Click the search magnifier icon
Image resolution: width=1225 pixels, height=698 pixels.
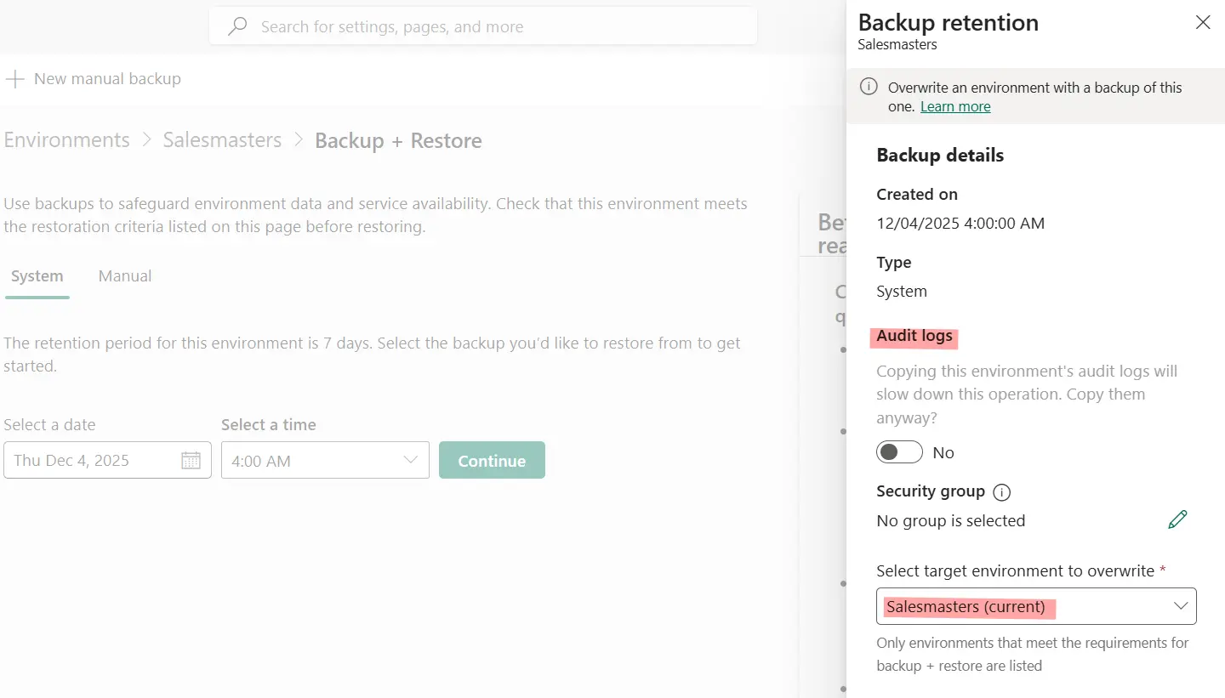(x=236, y=26)
